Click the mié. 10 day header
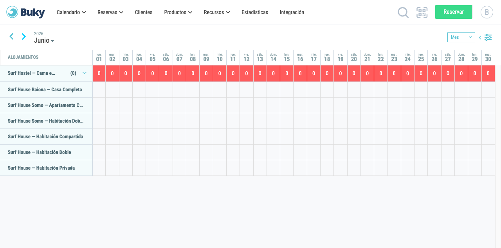 220,57
